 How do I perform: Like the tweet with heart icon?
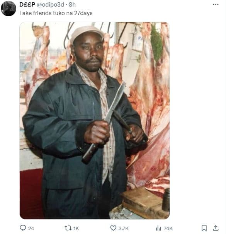tap(113, 228)
